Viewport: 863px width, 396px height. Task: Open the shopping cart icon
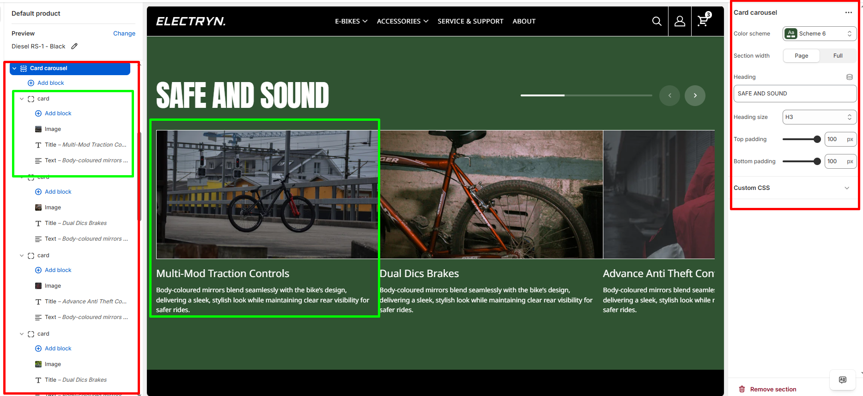pyautogui.click(x=703, y=21)
